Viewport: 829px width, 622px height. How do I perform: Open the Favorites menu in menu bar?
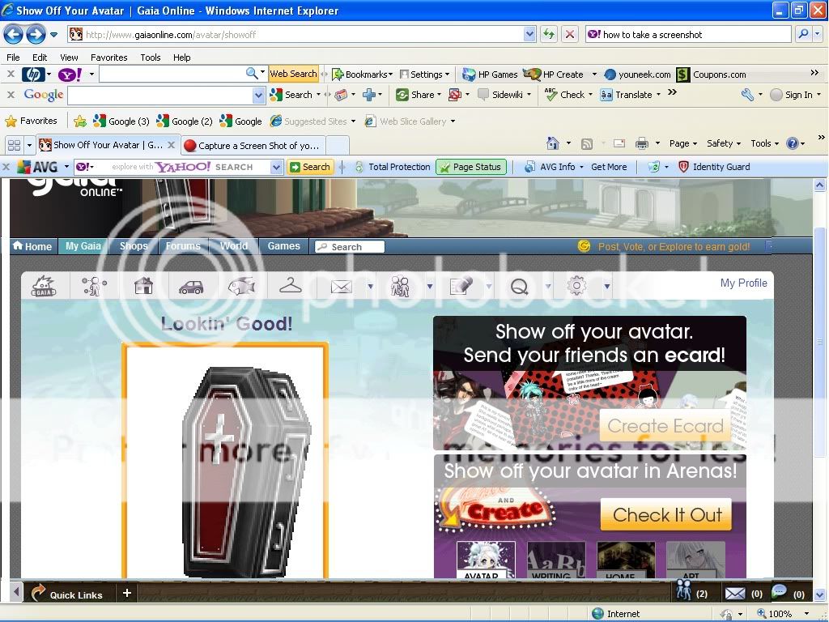coord(108,58)
